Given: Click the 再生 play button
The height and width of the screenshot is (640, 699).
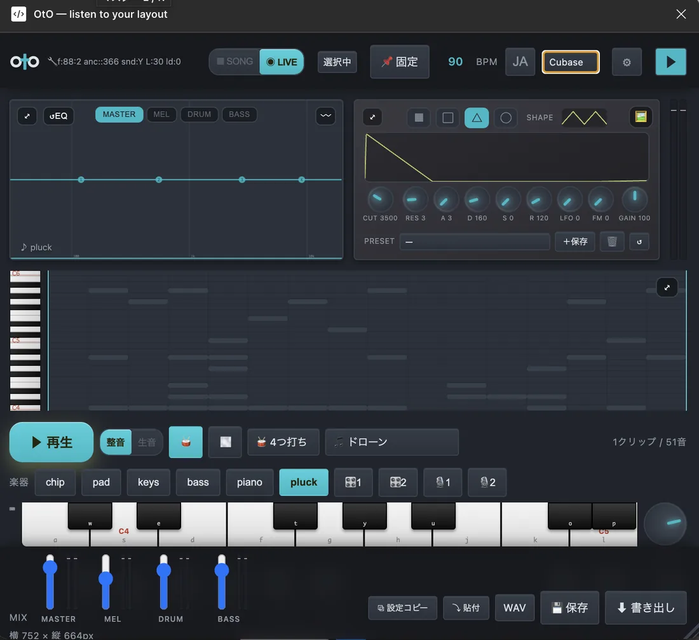Looking at the screenshot, I should pos(51,442).
